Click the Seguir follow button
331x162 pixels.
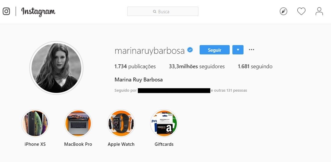[x=214, y=50]
